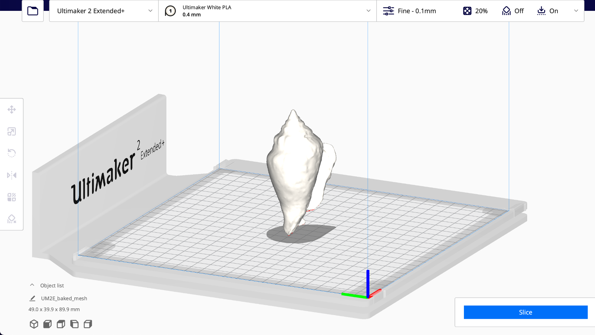595x335 pixels.
Task: Switch to top view camera
Action: (61, 324)
